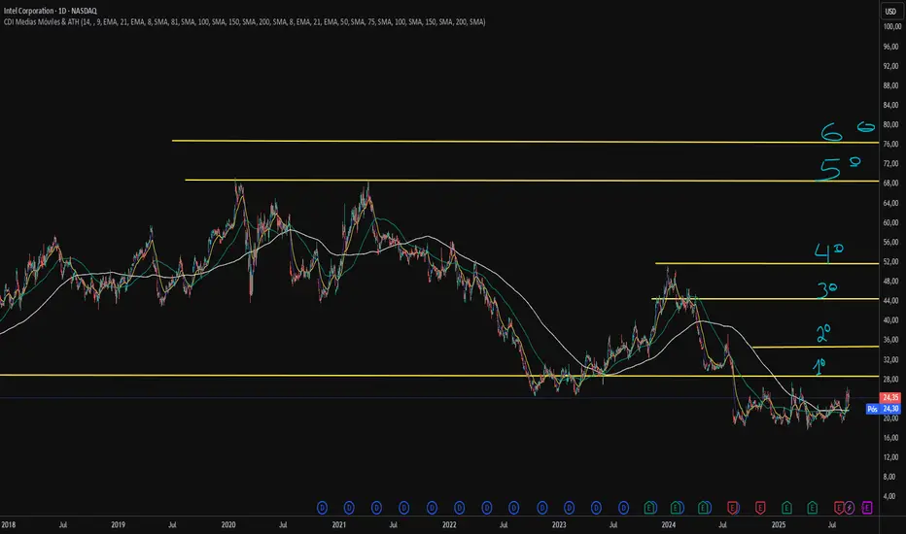
Task: Click the dividend D marker just after Jul 2022
Action: pyautogui.click(x=513, y=508)
